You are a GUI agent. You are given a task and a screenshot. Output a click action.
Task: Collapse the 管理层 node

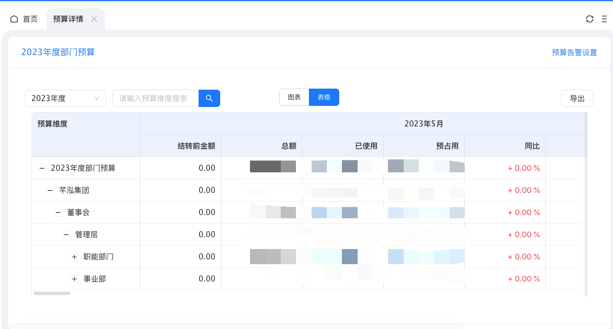(x=66, y=234)
